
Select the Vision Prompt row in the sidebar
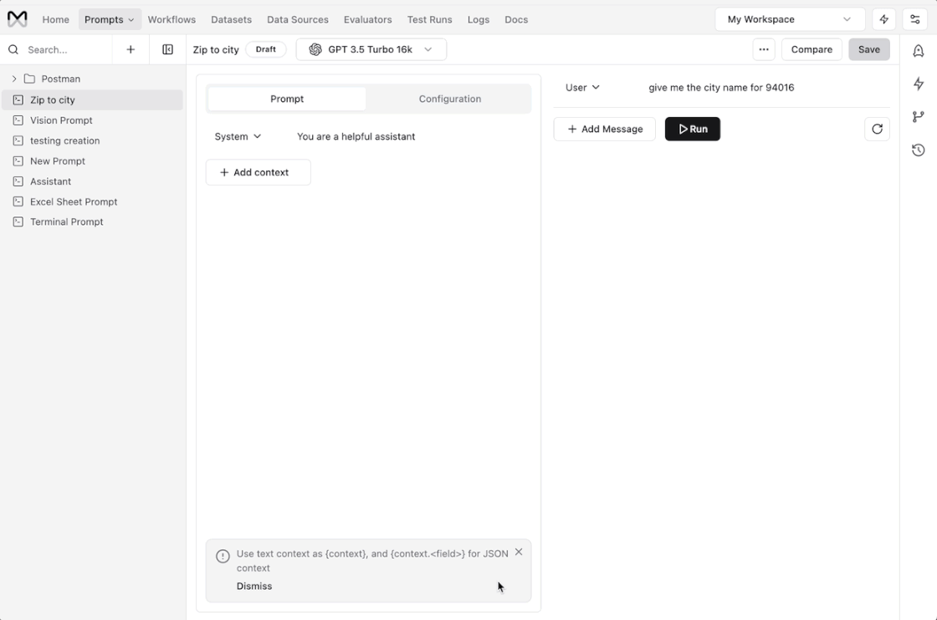[x=93, y=120]
